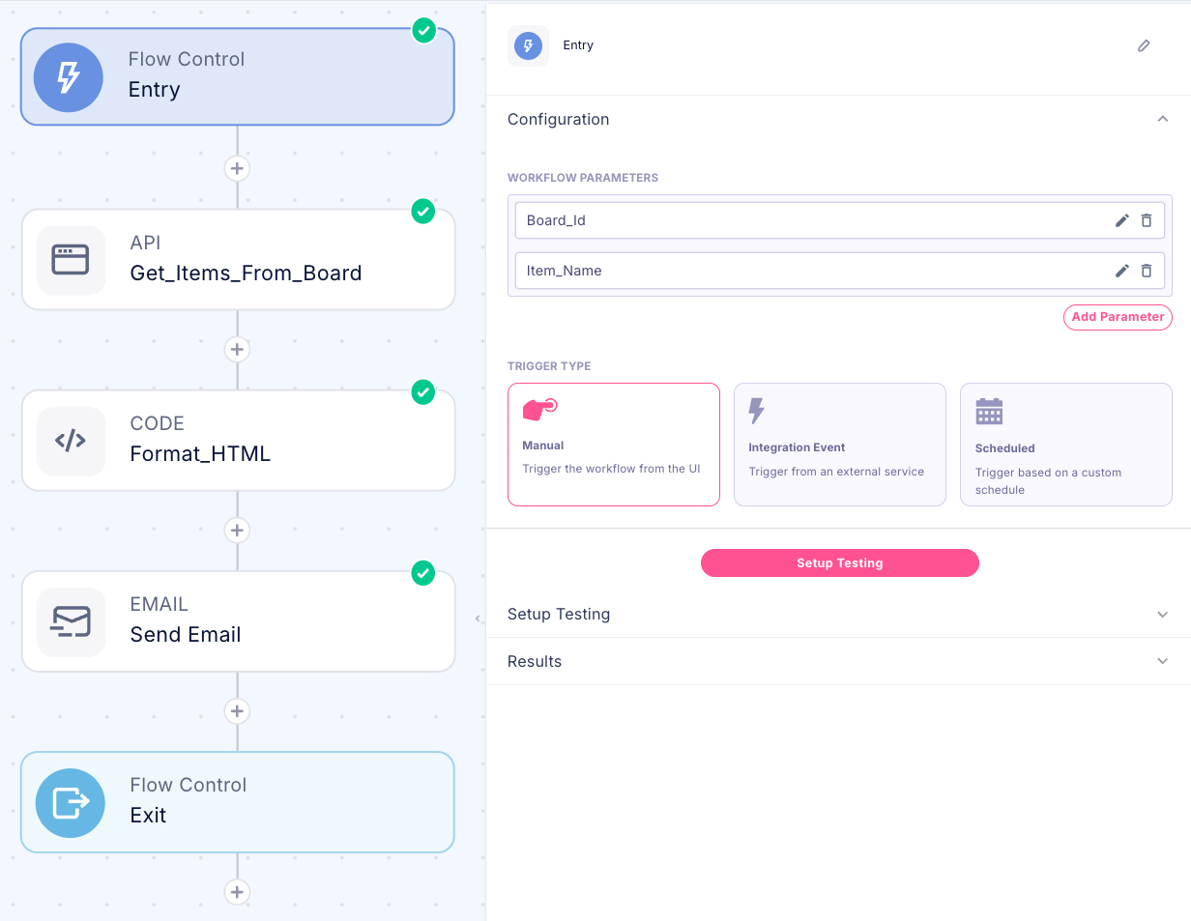Expand the Setup Testing section
Screen dimensions: 1191x921
(1162, 615)
